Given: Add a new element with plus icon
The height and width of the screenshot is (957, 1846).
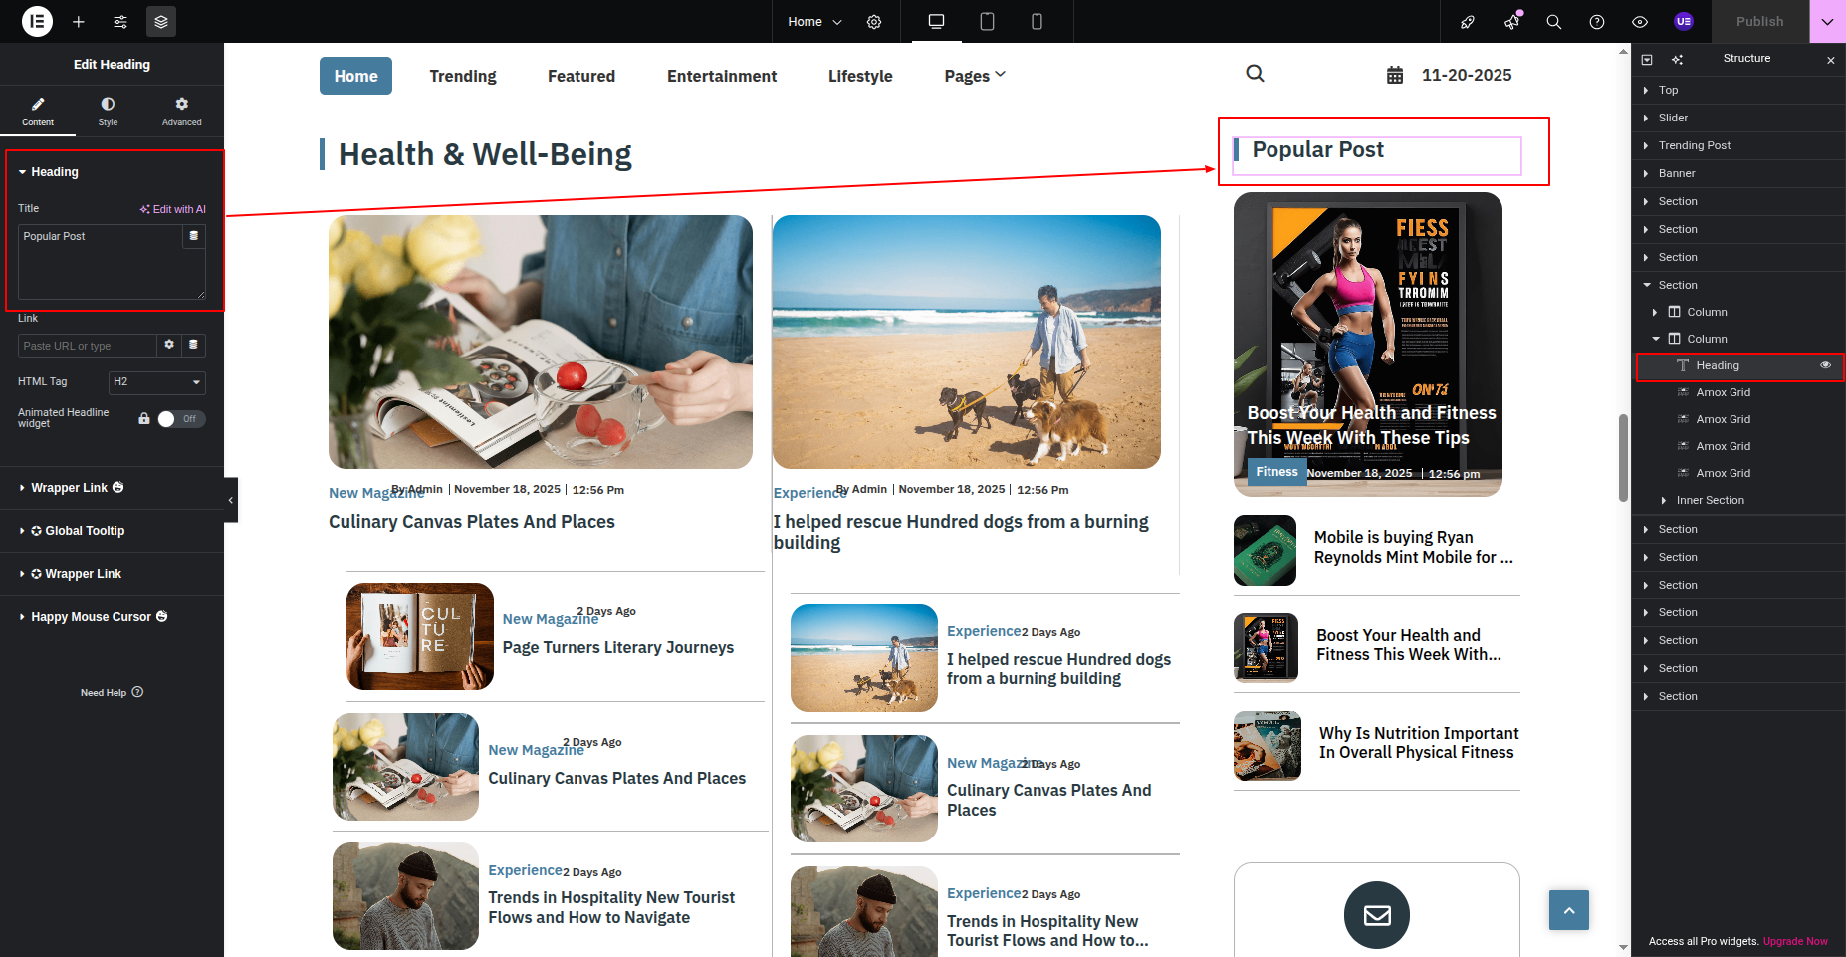Looking at the screenshot, I should click(x=79, y=21).
